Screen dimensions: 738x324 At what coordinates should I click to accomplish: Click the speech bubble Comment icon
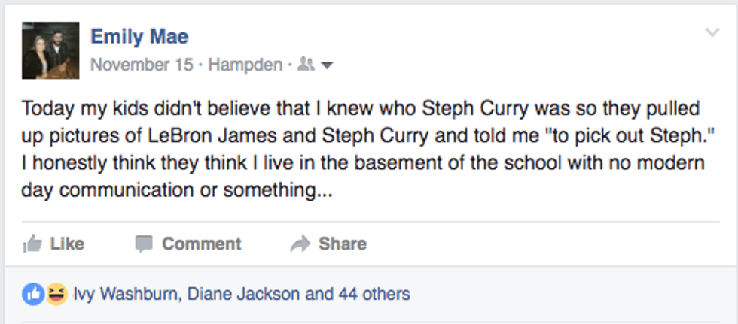pos(144,244)
